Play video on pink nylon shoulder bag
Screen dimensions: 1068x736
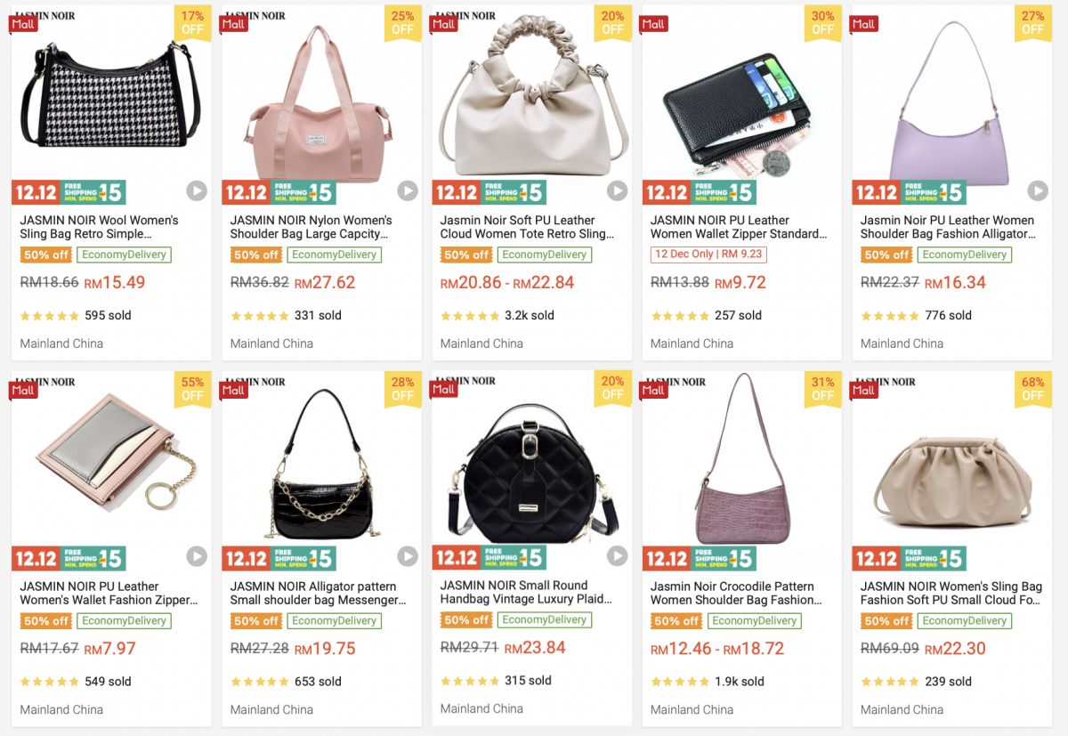click(407, 190)
